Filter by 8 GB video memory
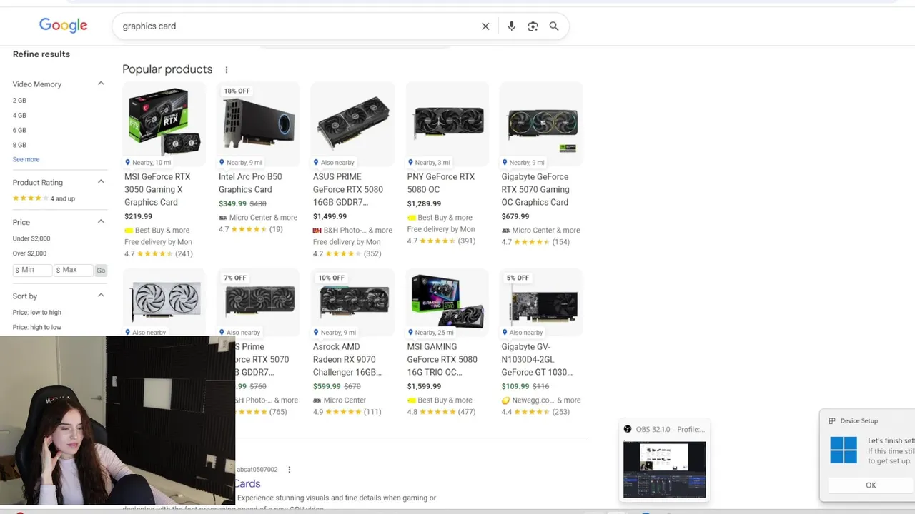 19,145
